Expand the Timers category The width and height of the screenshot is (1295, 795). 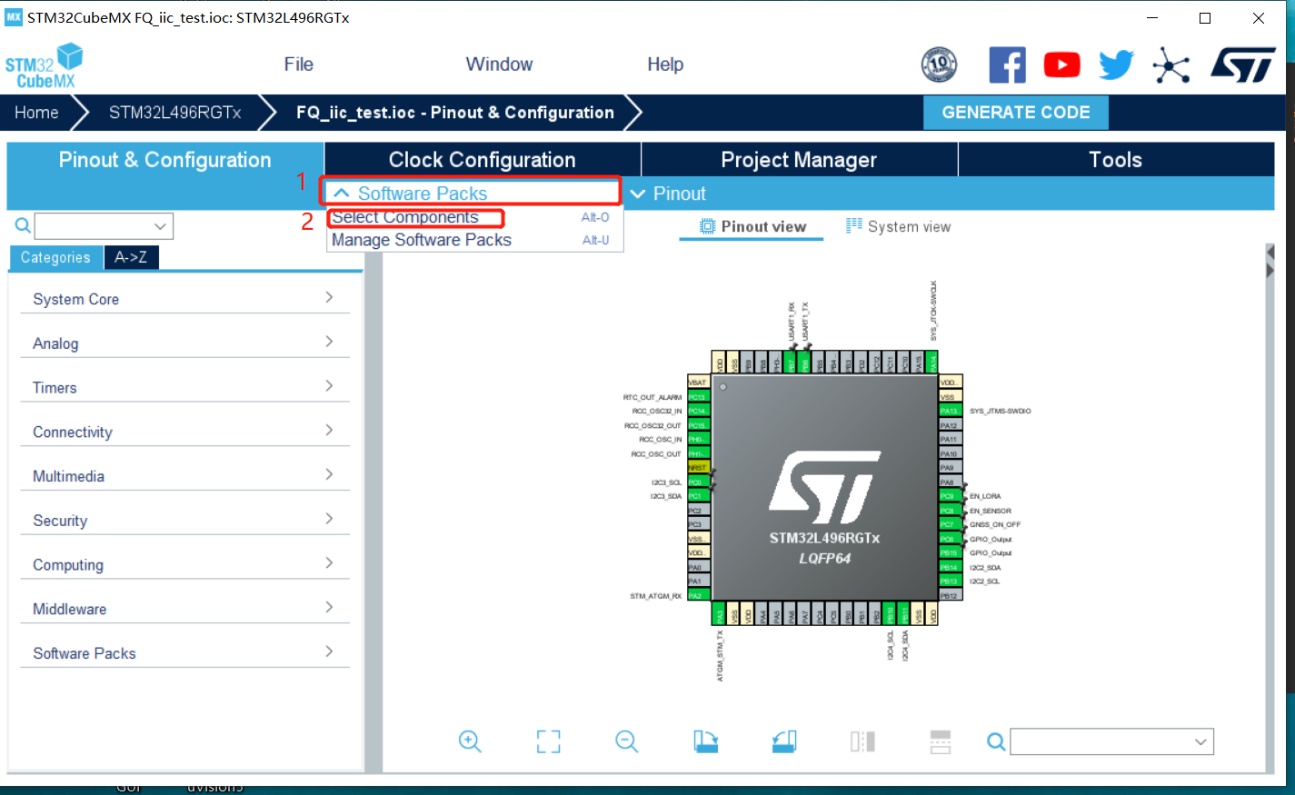click(184, 388)
